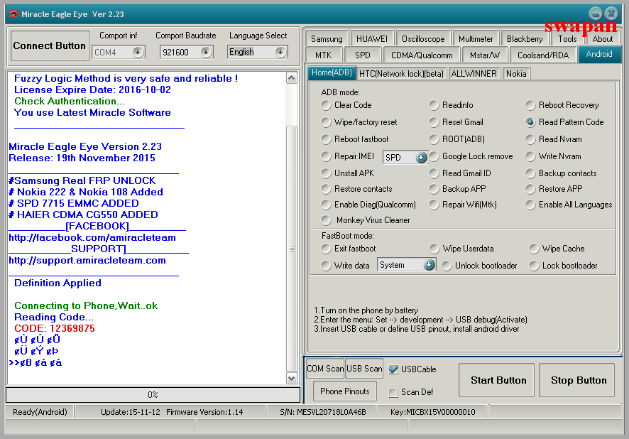Select the Read Nvram option

[530, 140]
